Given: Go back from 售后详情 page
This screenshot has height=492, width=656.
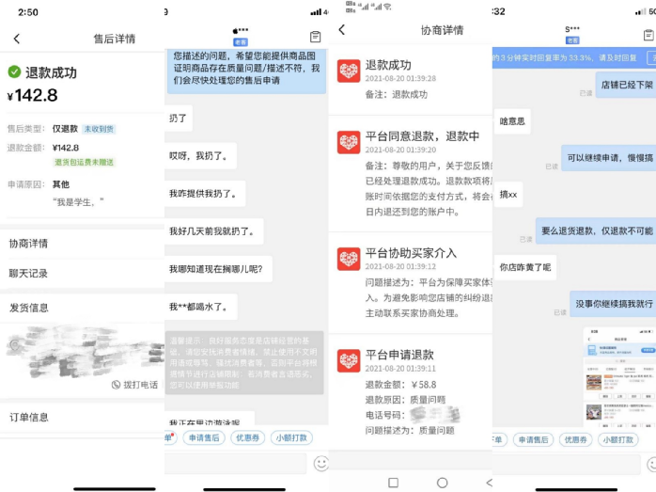Looking at the screenshot, I should (17, 39).
